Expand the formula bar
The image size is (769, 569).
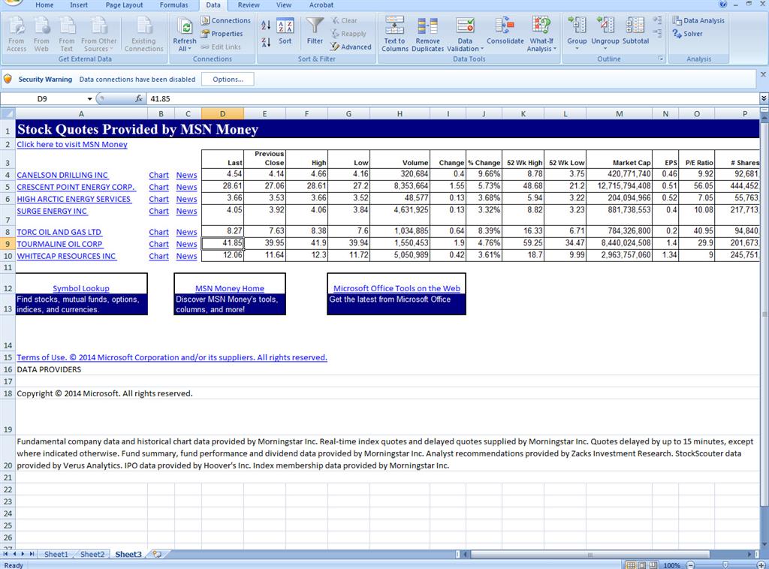coord(764,98)
